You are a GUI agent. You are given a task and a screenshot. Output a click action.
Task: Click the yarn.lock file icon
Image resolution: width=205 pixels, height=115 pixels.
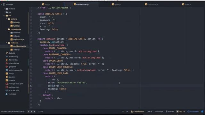pos(7,94)
